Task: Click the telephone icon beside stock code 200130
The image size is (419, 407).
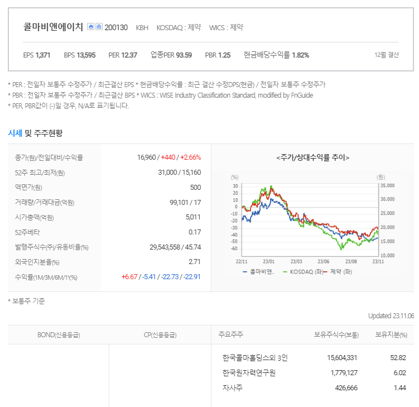Action: point(99,27)
